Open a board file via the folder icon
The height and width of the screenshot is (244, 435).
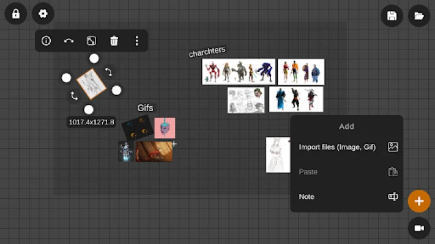point(419,16)
